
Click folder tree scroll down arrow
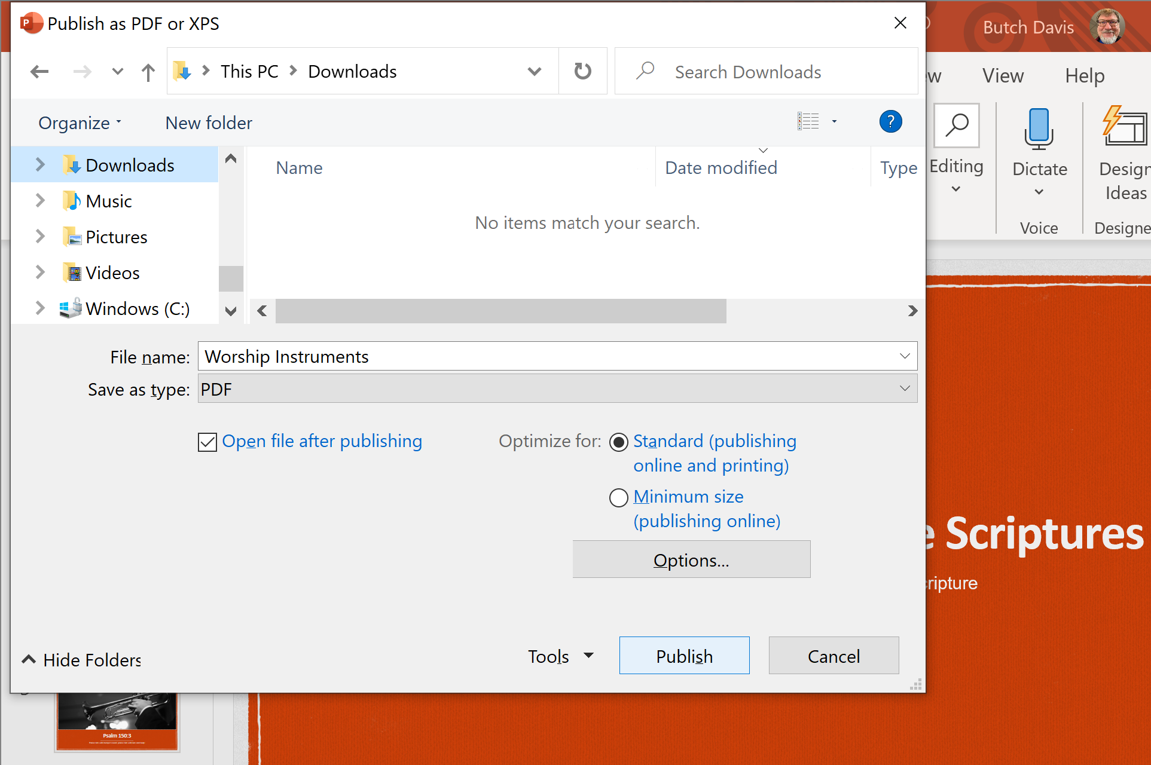click(x=231, y=311)
